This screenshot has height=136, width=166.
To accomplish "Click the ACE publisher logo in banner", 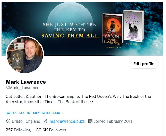I will 155,44.
